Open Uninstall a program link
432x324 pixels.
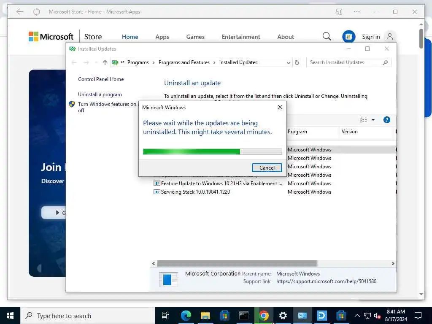click(100, 94)
